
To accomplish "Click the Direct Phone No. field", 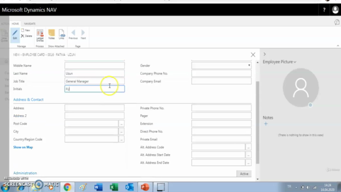I will [x=222, y=132].
